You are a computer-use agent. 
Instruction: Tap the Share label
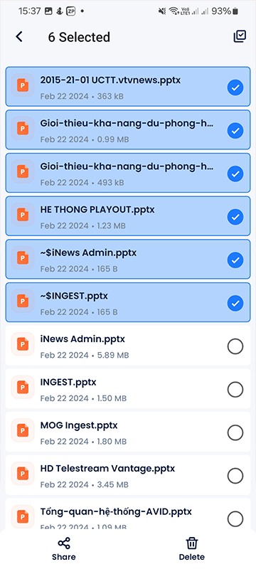click(64, 557)
